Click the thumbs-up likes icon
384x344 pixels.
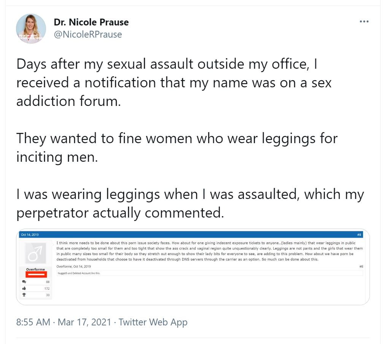24,288
